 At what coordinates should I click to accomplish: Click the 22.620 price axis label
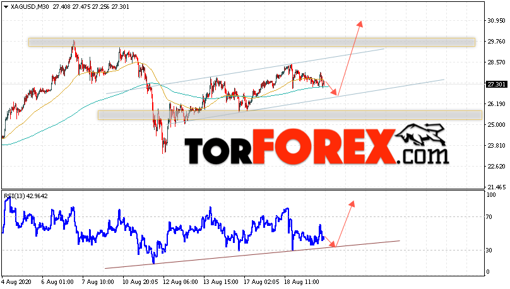496,166
